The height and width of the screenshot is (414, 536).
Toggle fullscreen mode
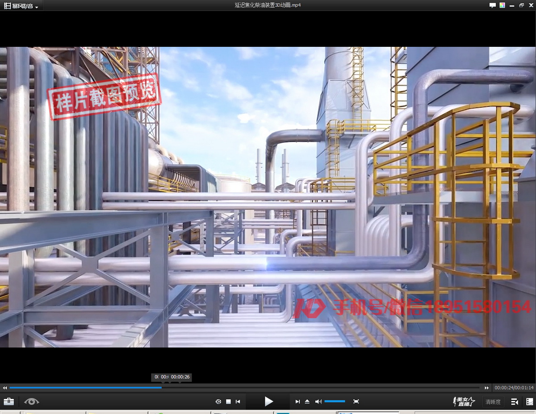point(356,402)
